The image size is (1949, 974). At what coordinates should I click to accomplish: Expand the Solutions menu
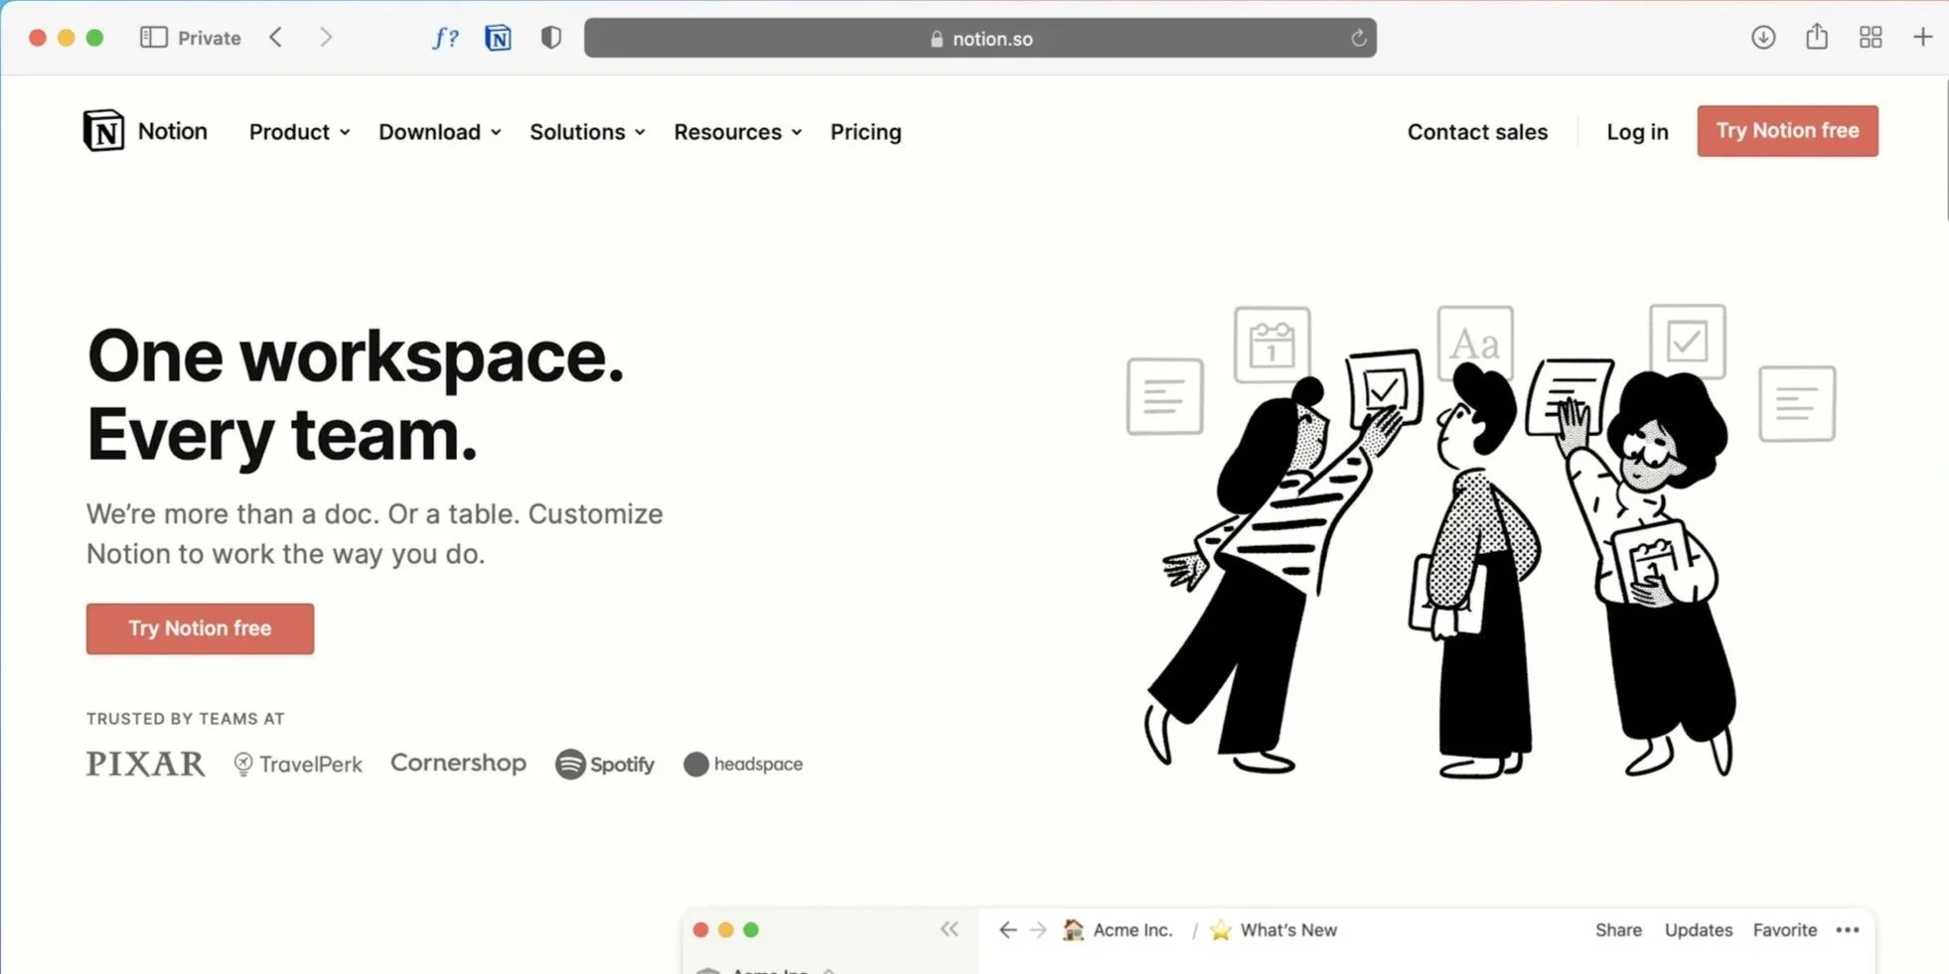tap(587, 132)
